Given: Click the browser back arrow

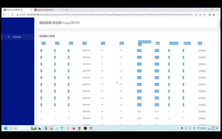Looking at the screenshot, I should (x=4, y=14).
